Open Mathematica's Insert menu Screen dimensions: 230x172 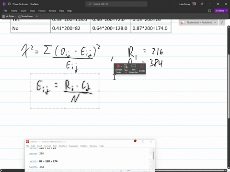(x=39, y=146)
